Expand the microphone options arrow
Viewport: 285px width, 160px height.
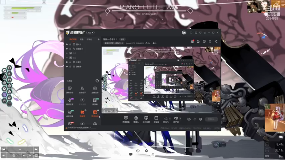tap(170, 119)
